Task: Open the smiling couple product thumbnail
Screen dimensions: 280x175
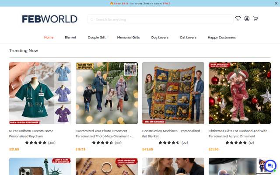Action: coord(173,166)
